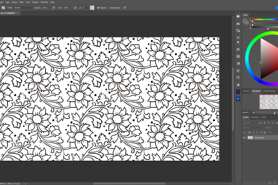Expand the collapsed panel dock arrows

tap(240, 12)
